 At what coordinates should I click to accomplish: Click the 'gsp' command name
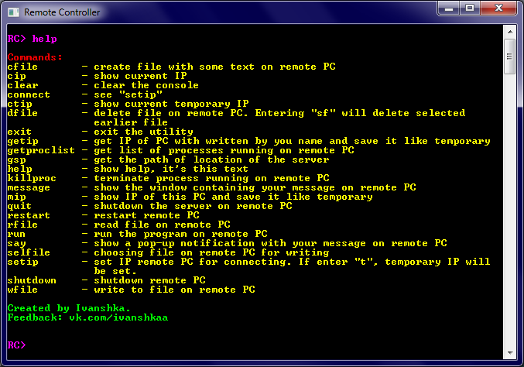point(16,159)
